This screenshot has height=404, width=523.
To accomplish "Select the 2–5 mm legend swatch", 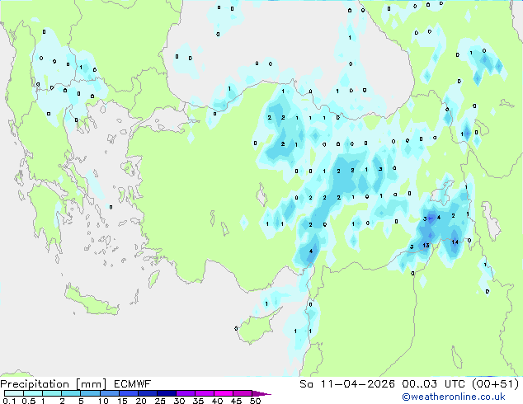I will 71,393.
